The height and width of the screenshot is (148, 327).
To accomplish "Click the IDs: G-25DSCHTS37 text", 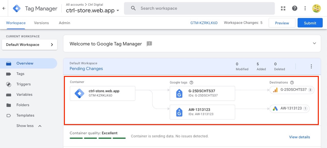I will tap(203, 96).
